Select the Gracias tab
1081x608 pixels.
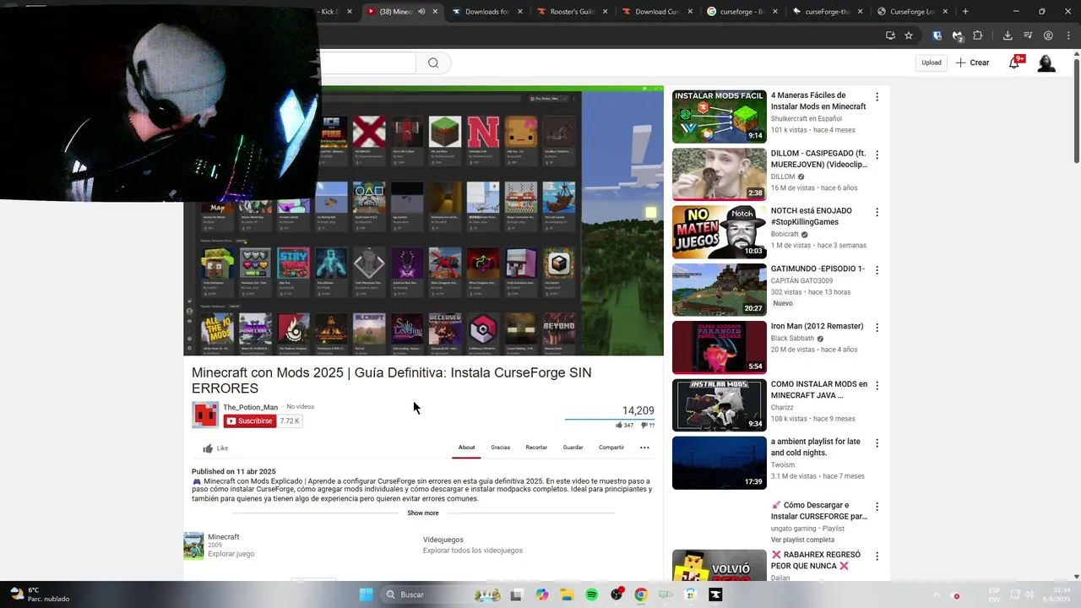click(x=501, y=448)
